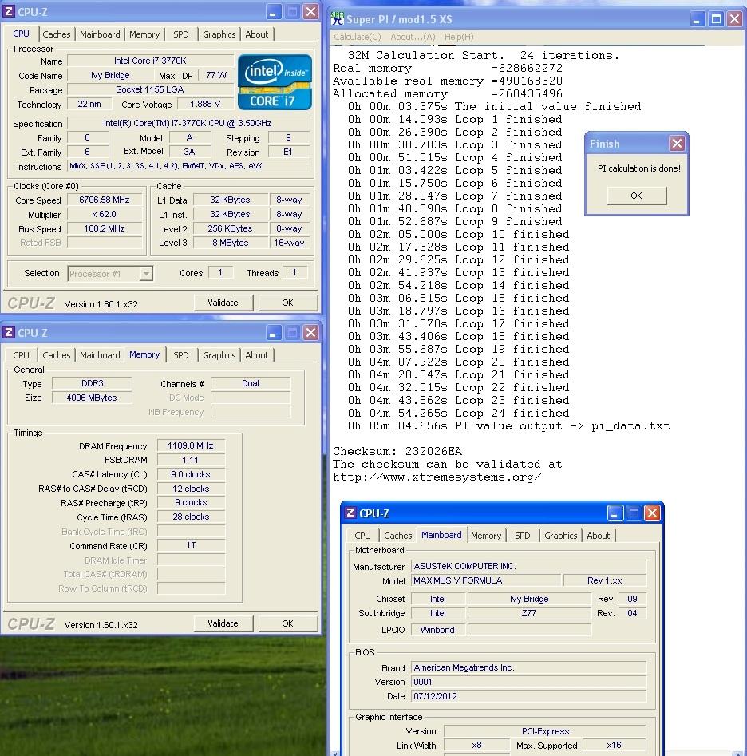Open Mainboard tab in top CPU-Z window
This screenshot has width=747, height=756.
[100, 34]
